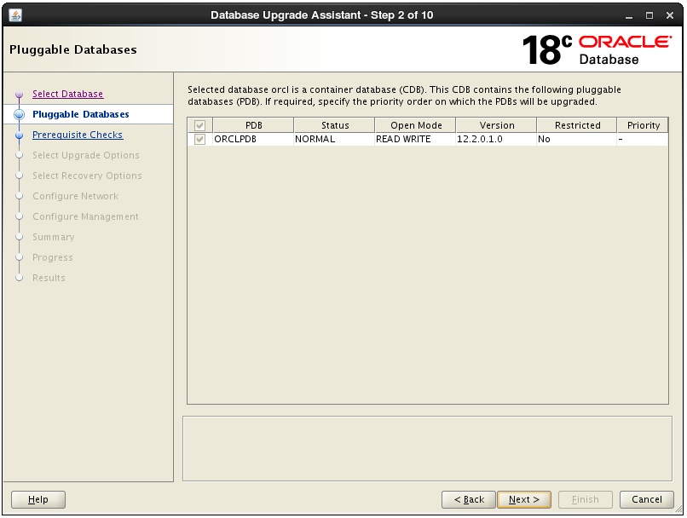The height and width of the screenshot is (518, 687).
Task: Click the Select Database step bullet
Action: pyautogui.click(x=19, y=94)
